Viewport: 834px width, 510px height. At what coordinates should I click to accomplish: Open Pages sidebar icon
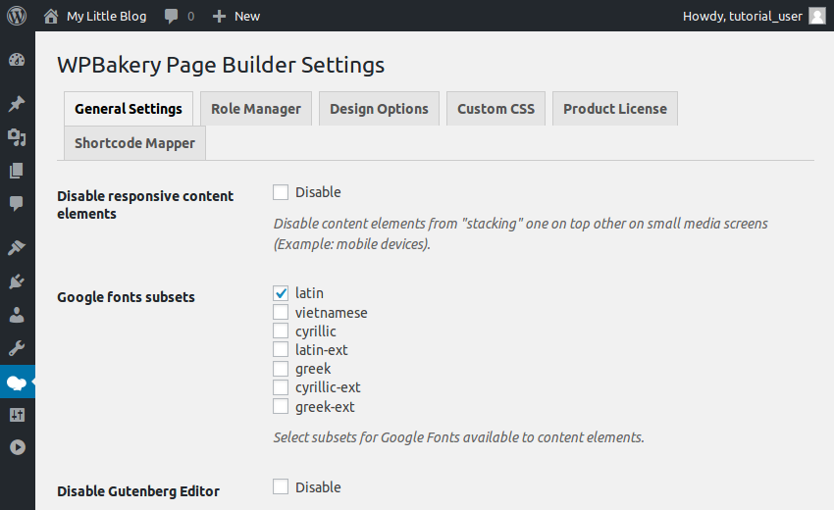(x=17, y=171)
